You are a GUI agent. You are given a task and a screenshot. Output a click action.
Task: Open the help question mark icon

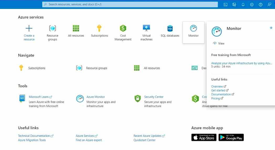pos(261,5)
